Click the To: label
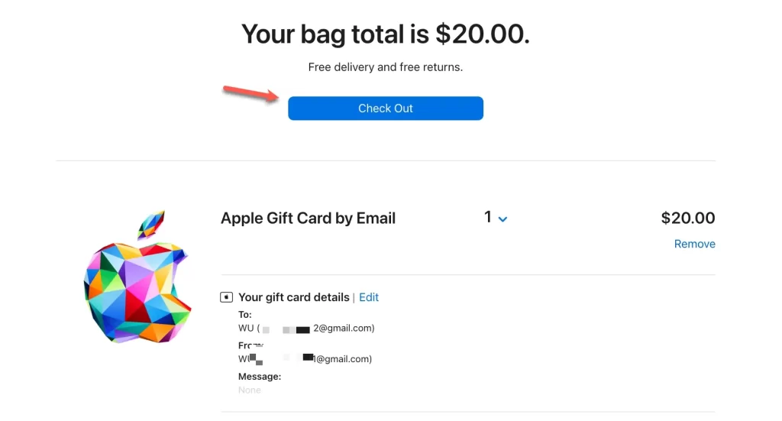This screenshot has width=782, height=421. (x=245, y=315)
